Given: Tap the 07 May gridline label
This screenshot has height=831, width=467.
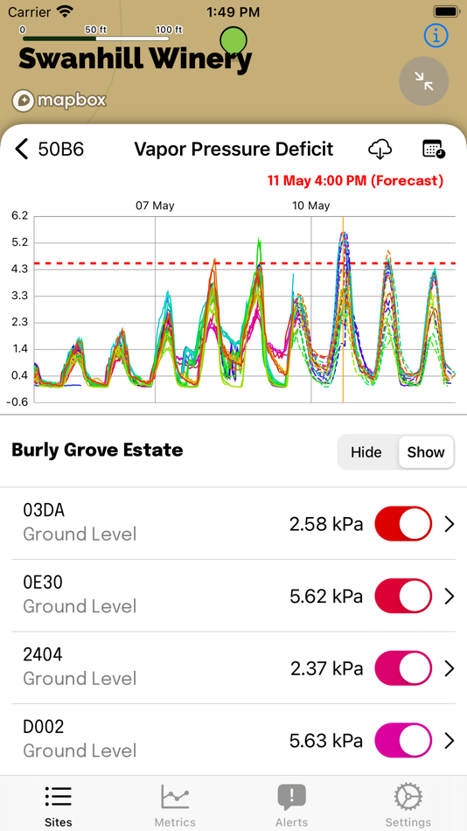Looking at the screenshot, I should click(x=156, y=206).
